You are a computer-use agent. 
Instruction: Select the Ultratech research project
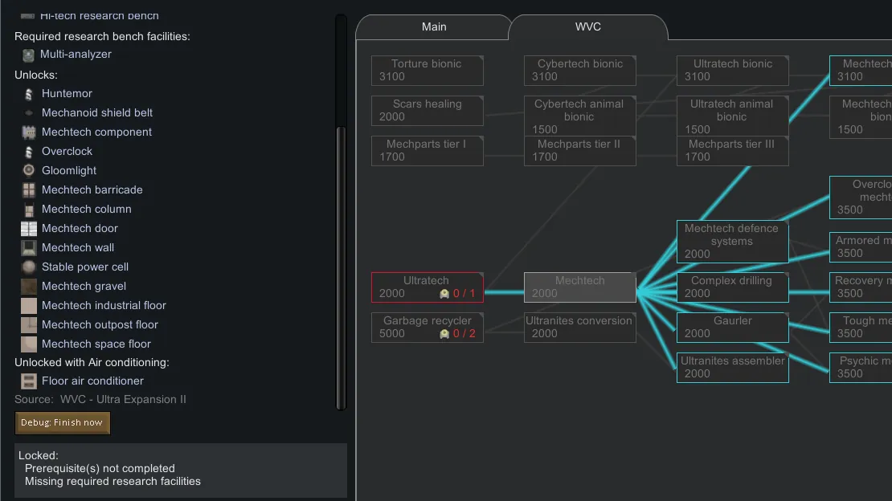427,287
